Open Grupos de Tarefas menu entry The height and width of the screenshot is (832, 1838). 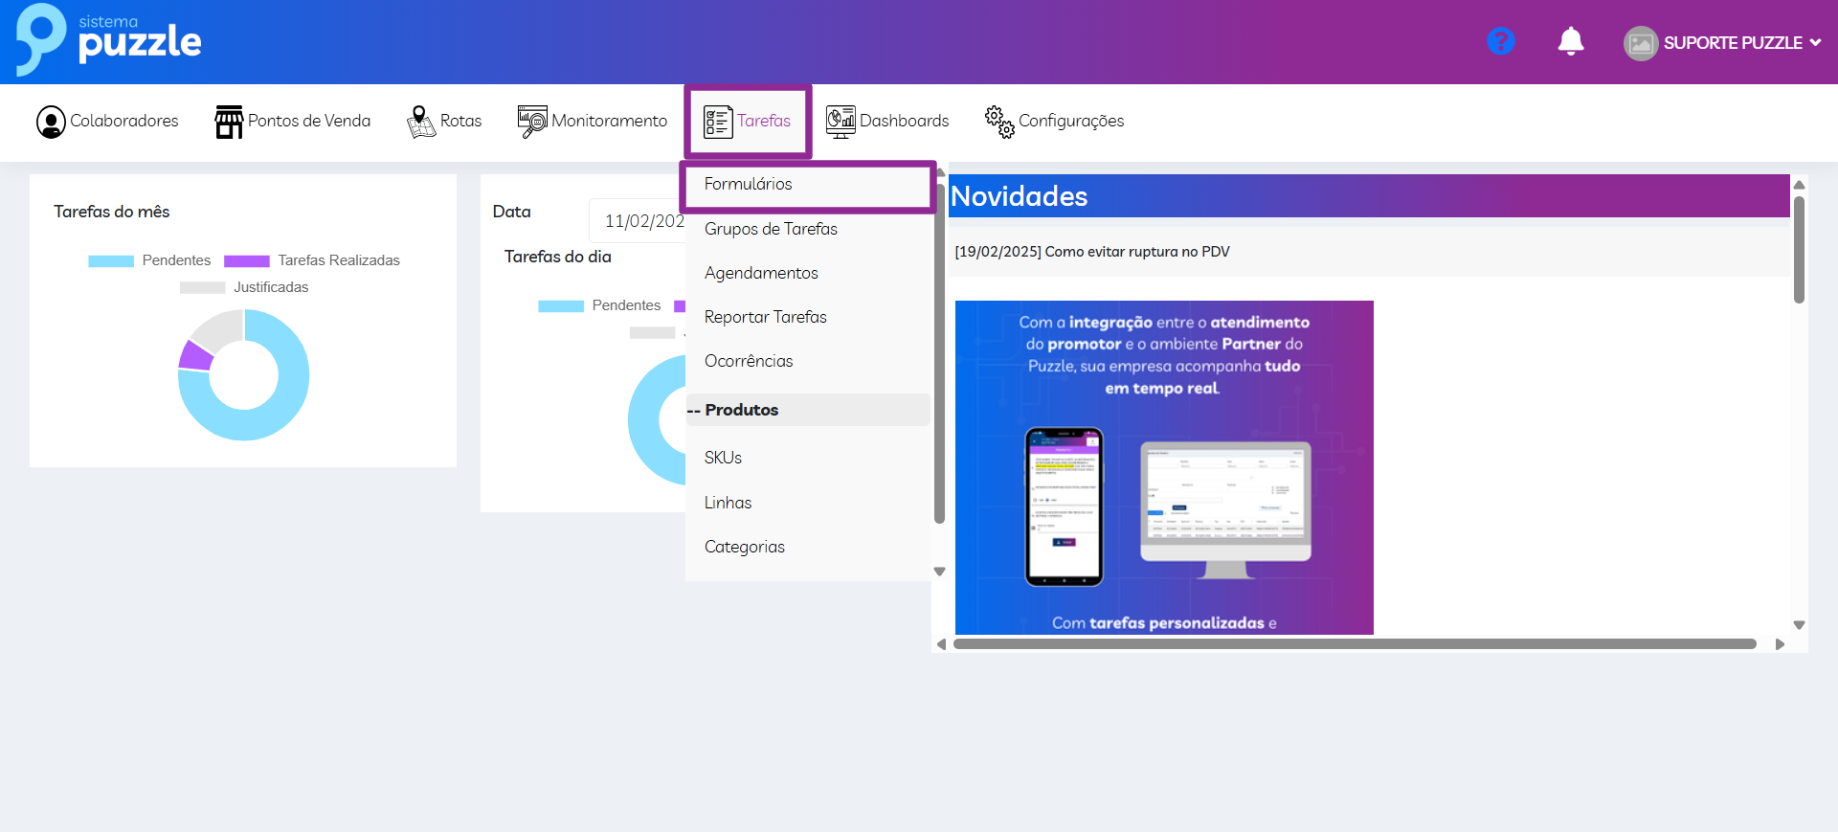771,229
